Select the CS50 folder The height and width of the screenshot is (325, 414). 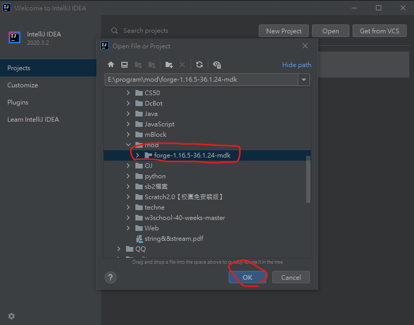coord(153,93)
